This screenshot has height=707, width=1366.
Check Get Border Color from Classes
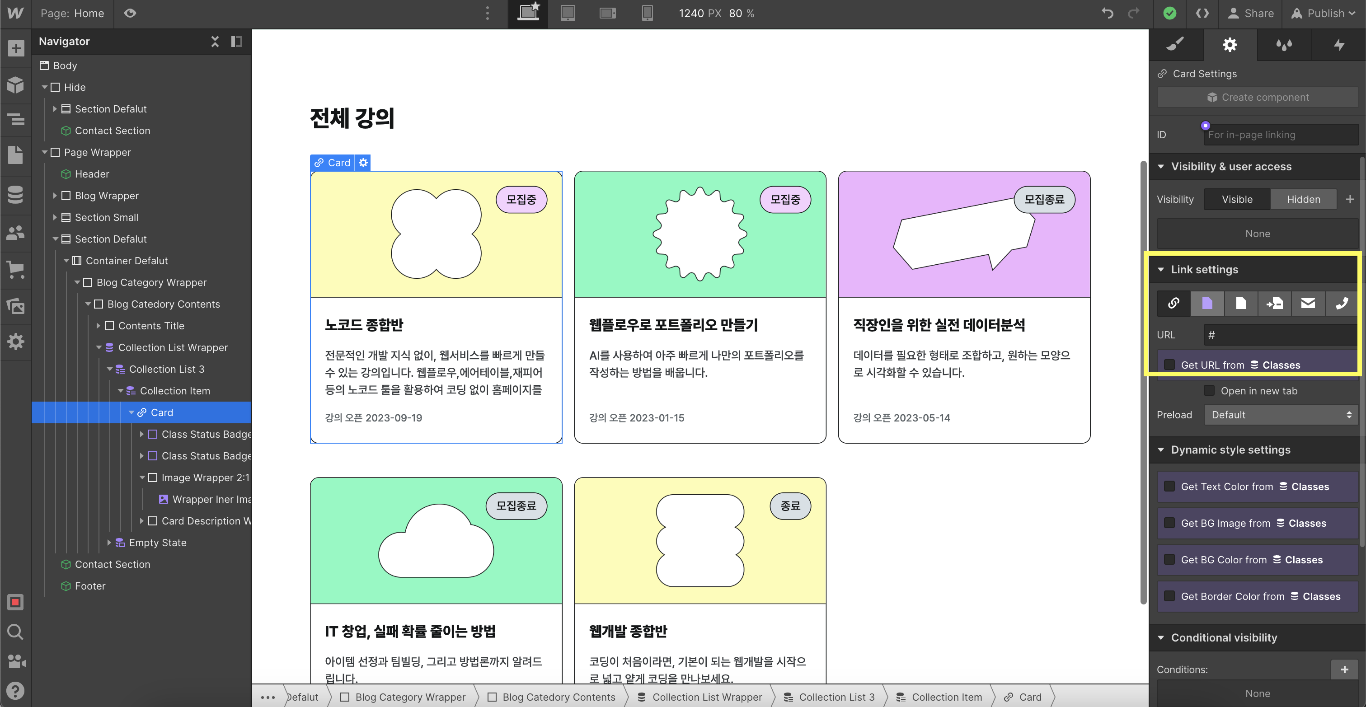1169,596
